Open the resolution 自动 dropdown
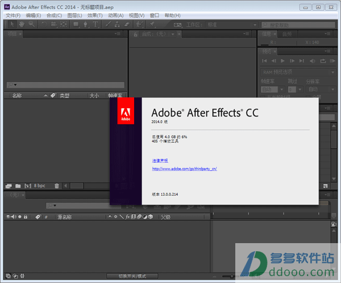This screenshot has height=283, width=341. 321,89
